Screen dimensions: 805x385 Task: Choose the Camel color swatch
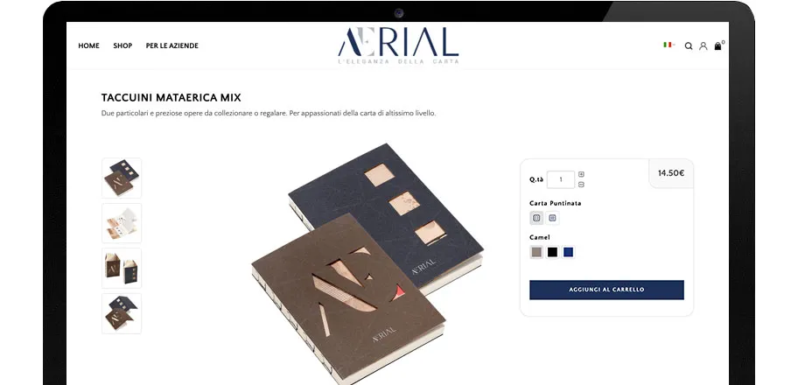(x=536, y=252)
